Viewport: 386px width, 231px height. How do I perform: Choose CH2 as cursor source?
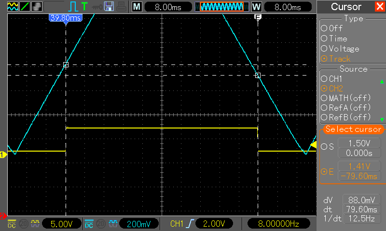[332, 89]
